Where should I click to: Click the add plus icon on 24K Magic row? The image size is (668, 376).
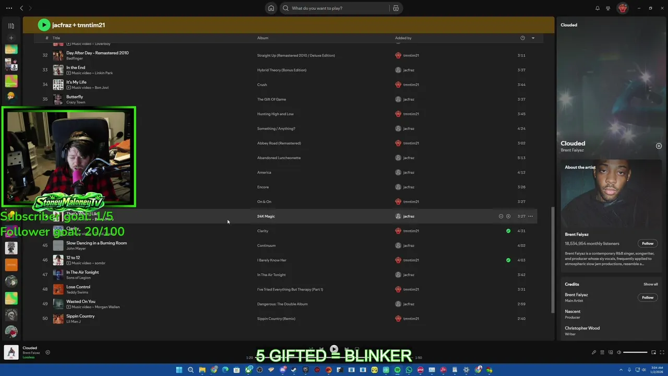pyautogui.click(x=508, y=216)
